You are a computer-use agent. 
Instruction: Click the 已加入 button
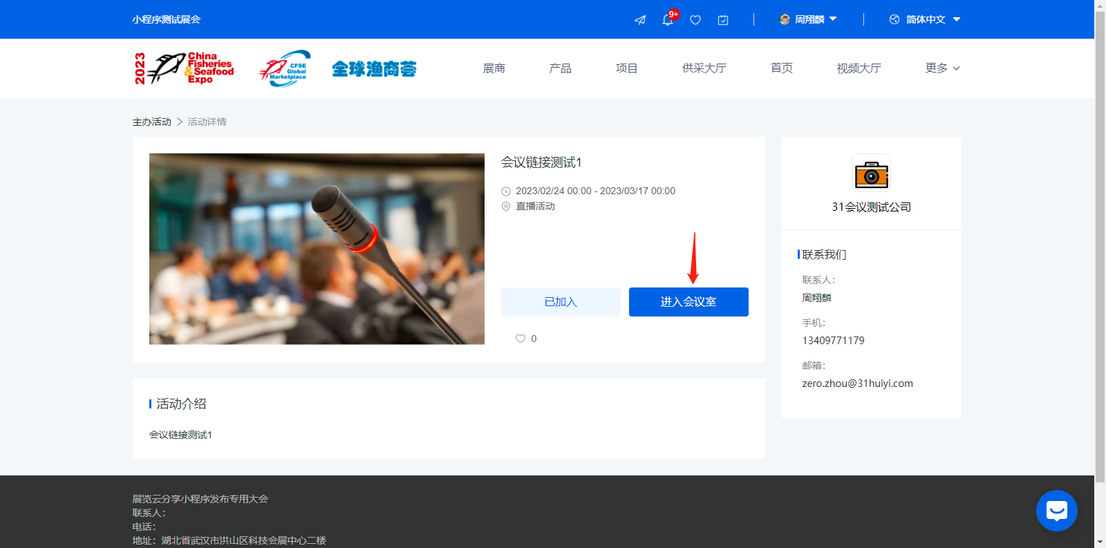pos(561,302)
